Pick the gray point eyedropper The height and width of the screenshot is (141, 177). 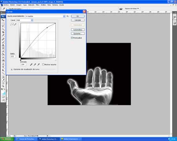click(x=35, y=65)
